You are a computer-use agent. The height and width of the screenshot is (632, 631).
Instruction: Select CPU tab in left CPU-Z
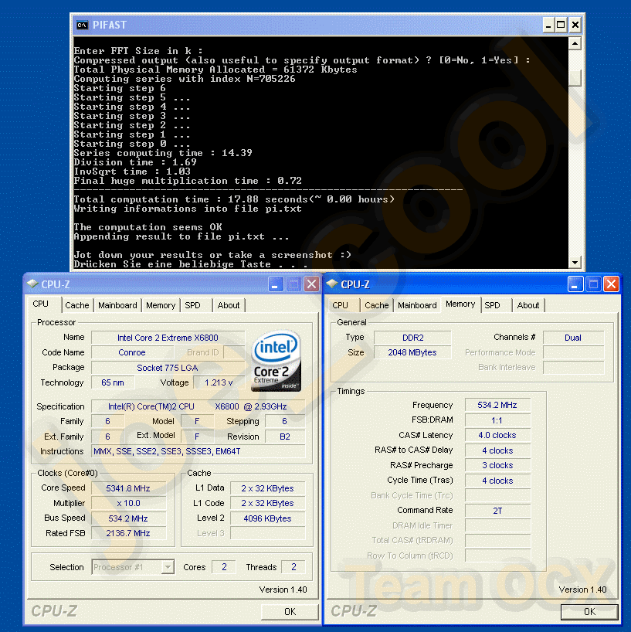[41, 304]
